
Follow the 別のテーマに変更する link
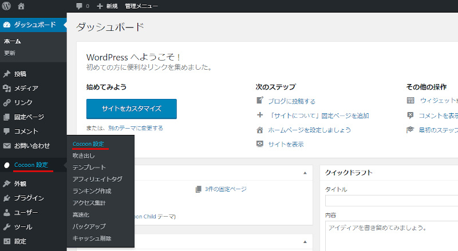click(136, 128)
